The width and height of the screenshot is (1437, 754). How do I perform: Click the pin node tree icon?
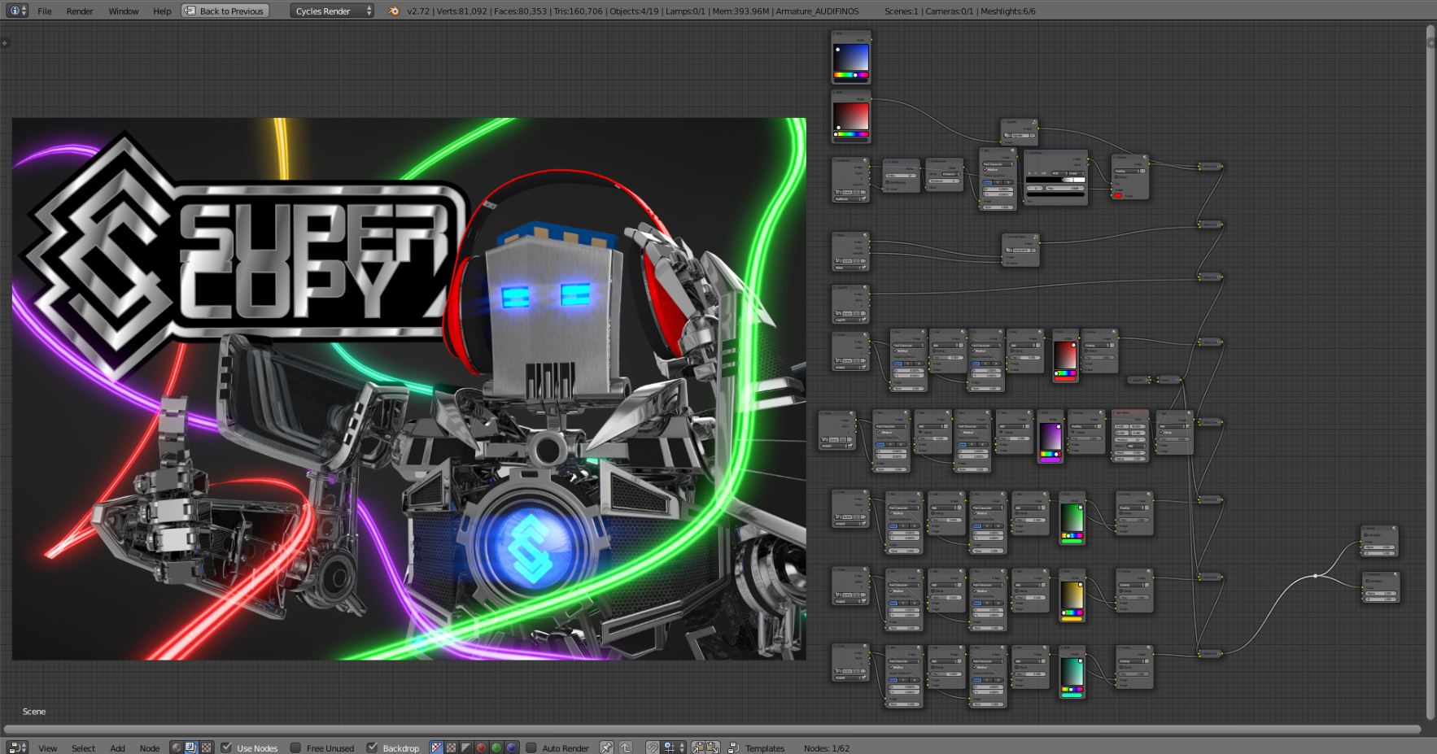tap(606, 747)
